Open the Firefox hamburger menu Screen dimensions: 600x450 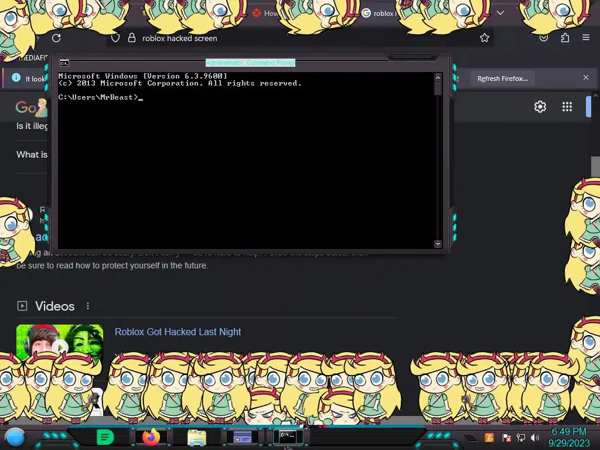click(x=586, y=37)
